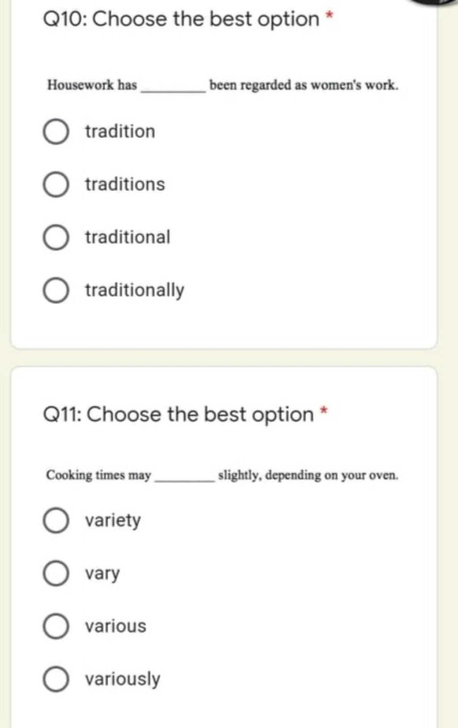Click the Q11 'Choose the best option' heading

[x=178, y=414]
